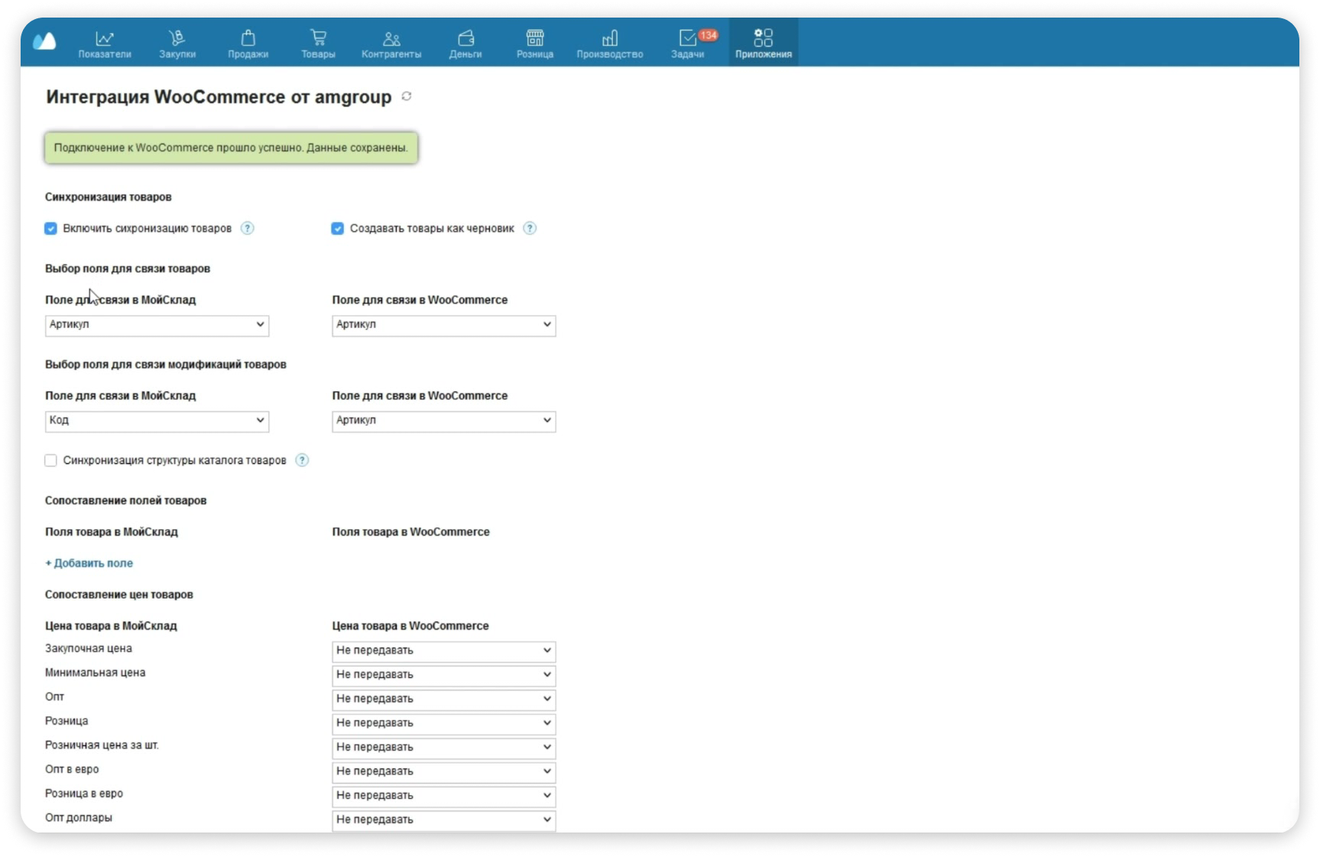Open Розница price mapping dropdown

(x=443, y=723)
